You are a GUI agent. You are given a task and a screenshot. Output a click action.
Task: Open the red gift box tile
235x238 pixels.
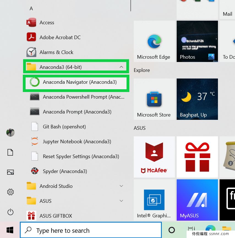(197, 157)
